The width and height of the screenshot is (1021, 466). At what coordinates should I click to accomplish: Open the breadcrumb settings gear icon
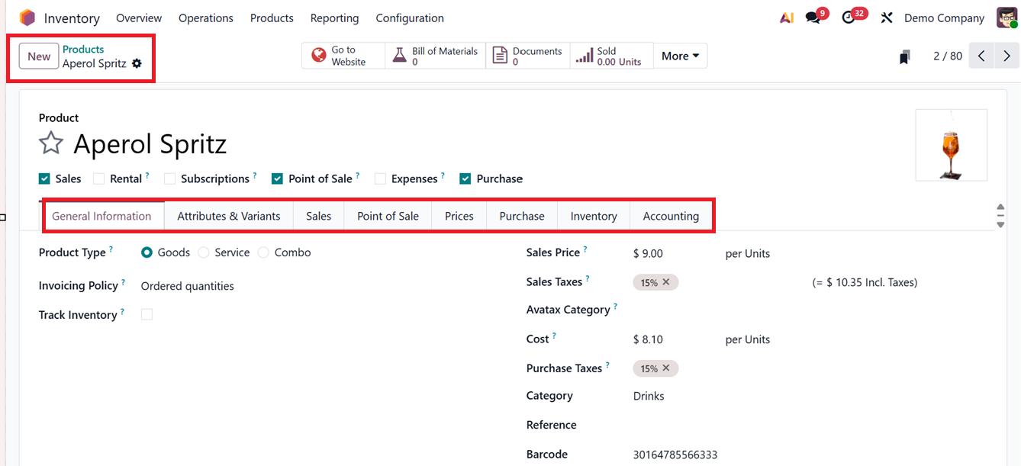tap(137, 66)
